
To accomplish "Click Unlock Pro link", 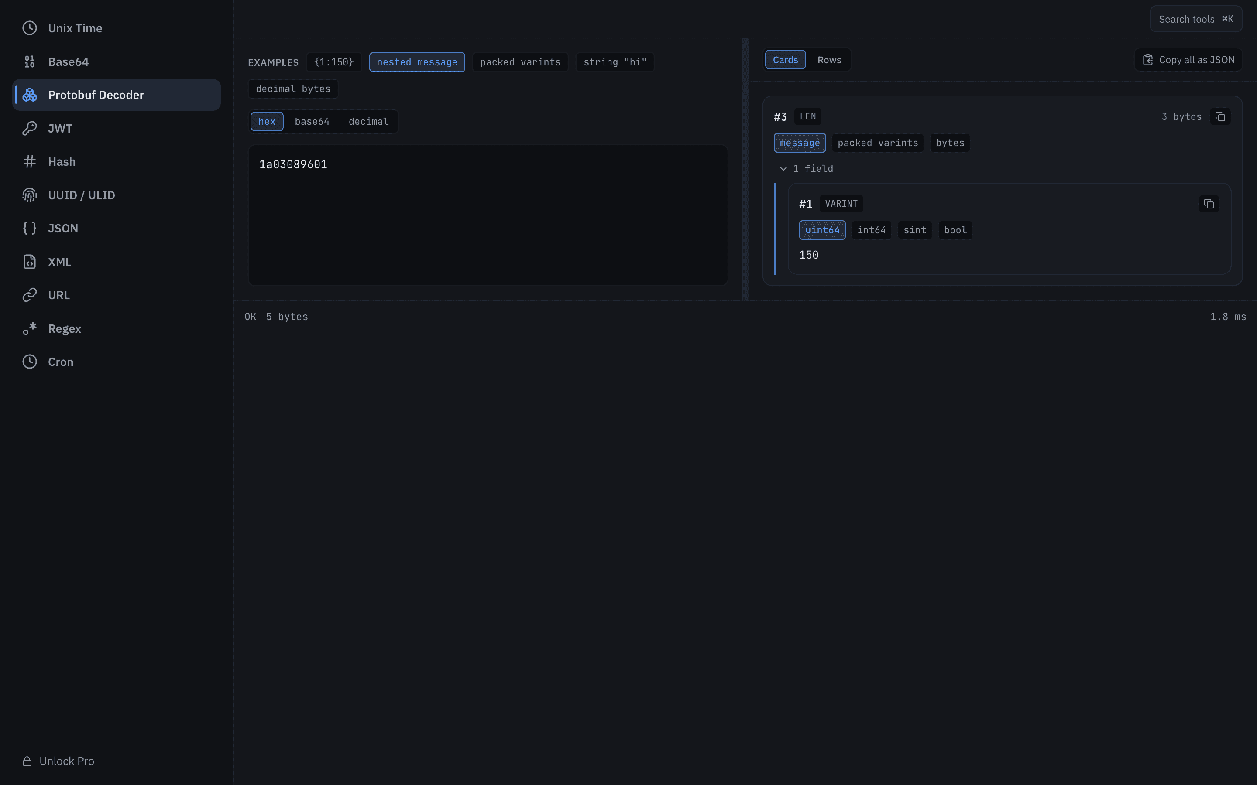I will 58,761.
